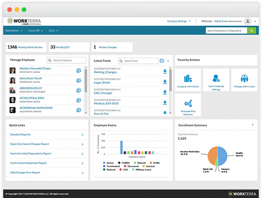
Task: Open the Core HR menu
Action: pyautogui.click(x=35, y=30)
